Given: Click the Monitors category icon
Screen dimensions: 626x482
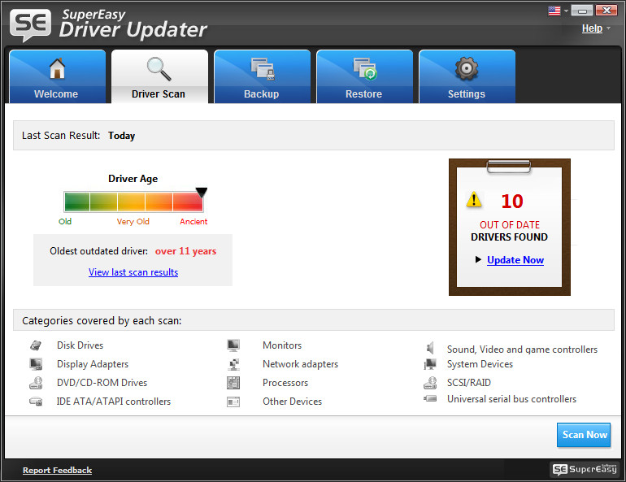Looking at the screenshot, I should tap(233, 345).
